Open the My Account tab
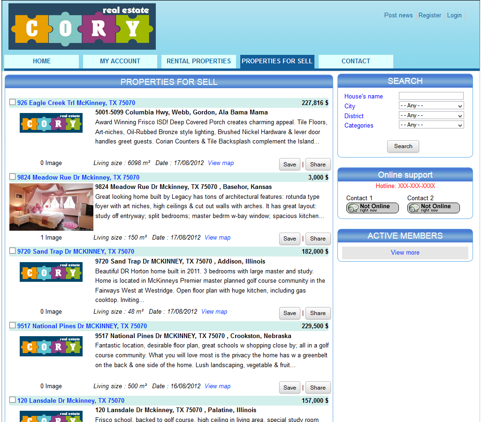Screen dimensions: 481x422 point(120,61)
